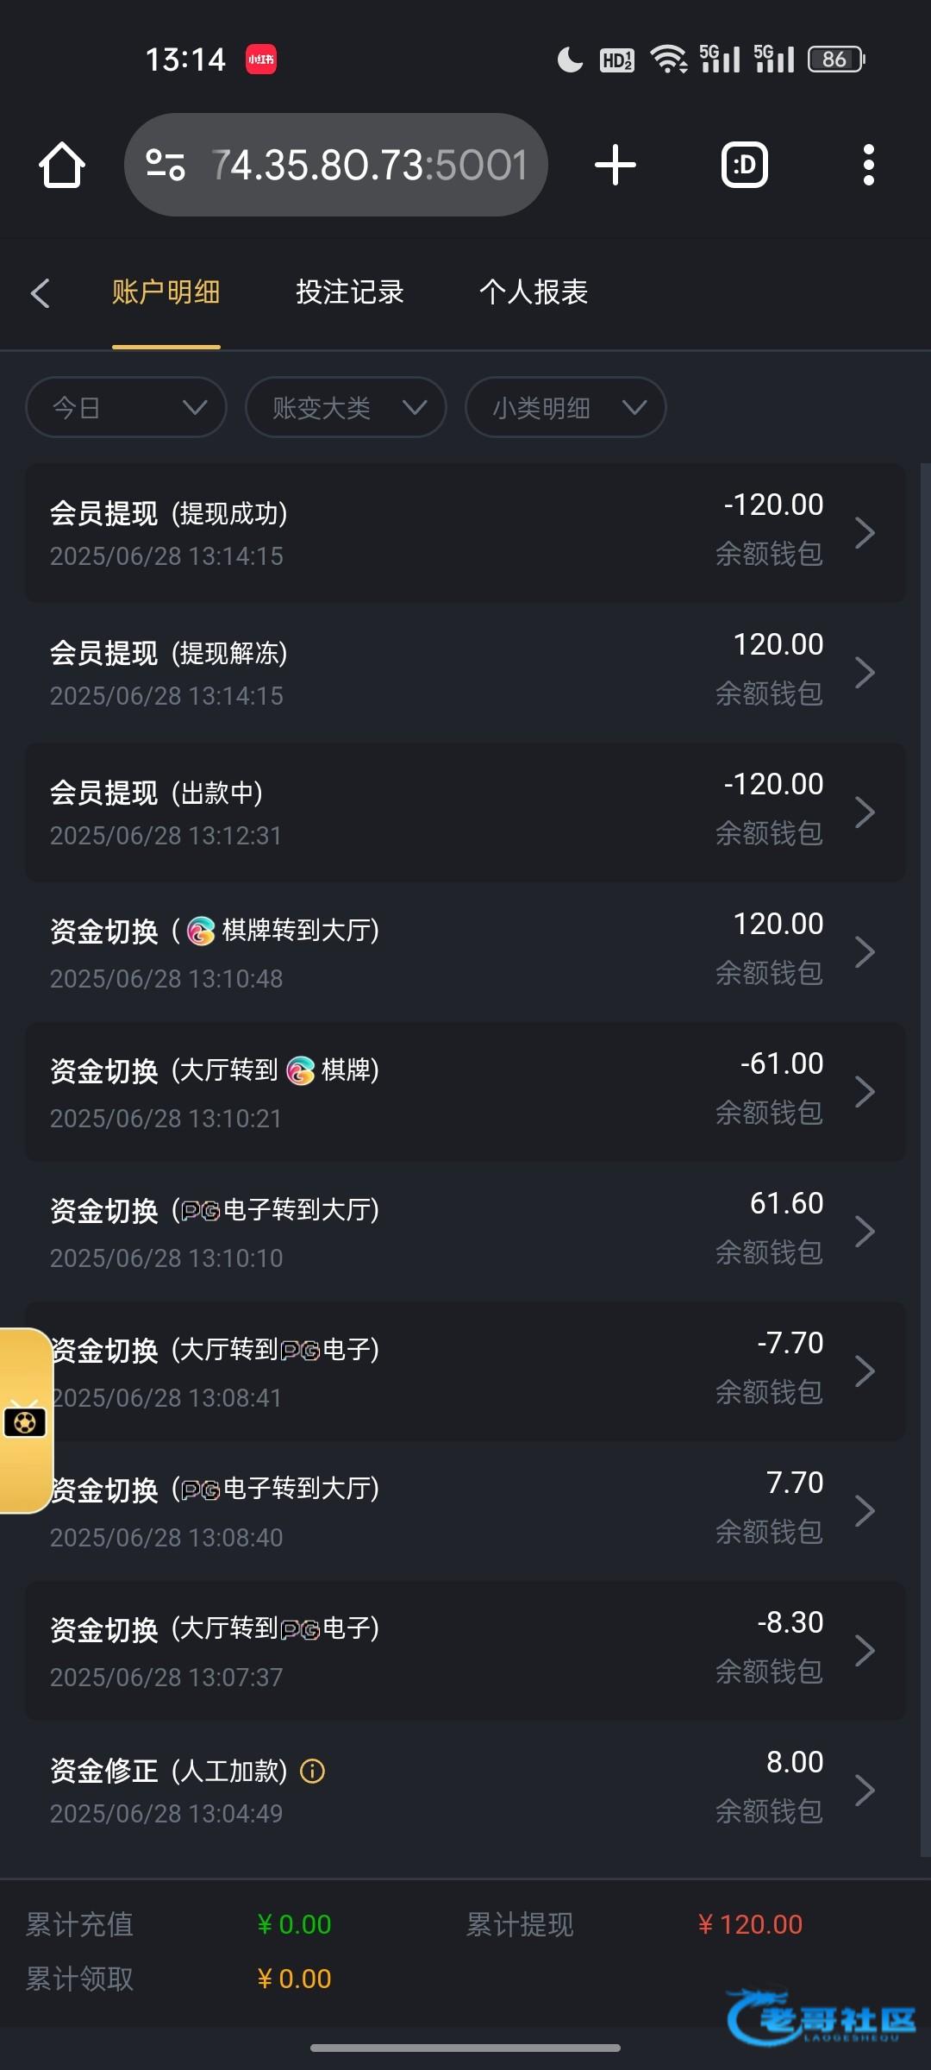
Task: Expand the 账变大类 filter dropdown
Action: point(346,407)
